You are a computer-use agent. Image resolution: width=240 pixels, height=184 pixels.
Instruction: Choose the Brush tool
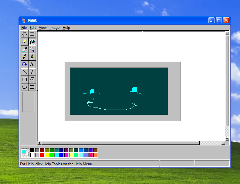coord(32,57)
